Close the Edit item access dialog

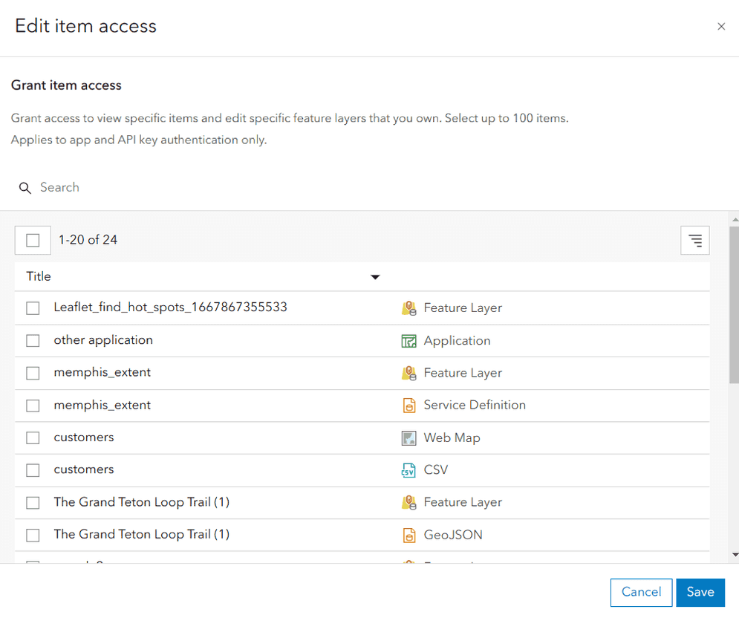tap(720, 27)
